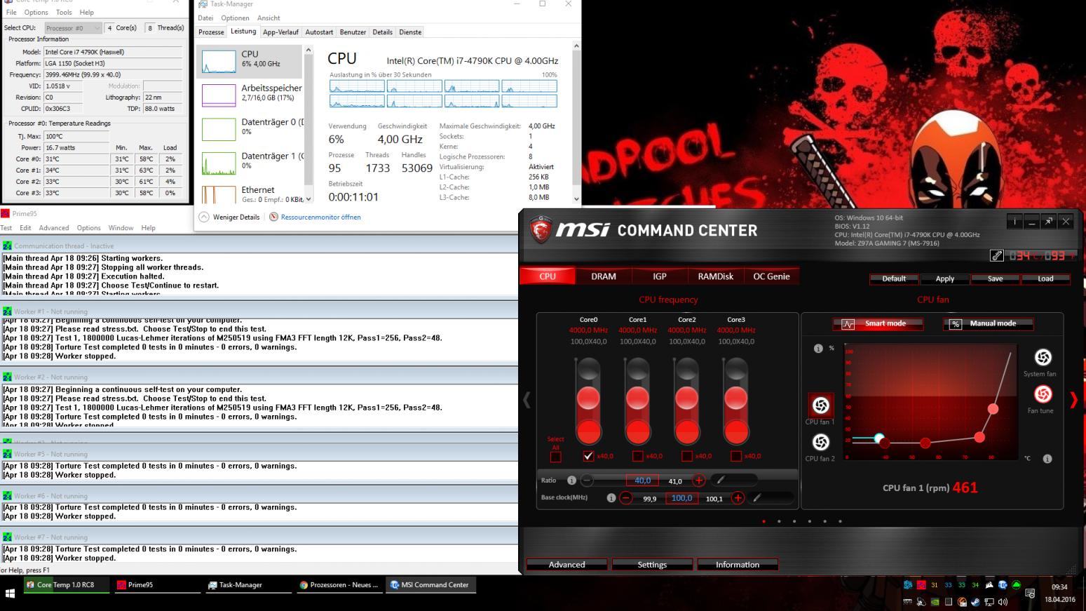Click the Ratio edit pencil icon

[x=720, y=481]
